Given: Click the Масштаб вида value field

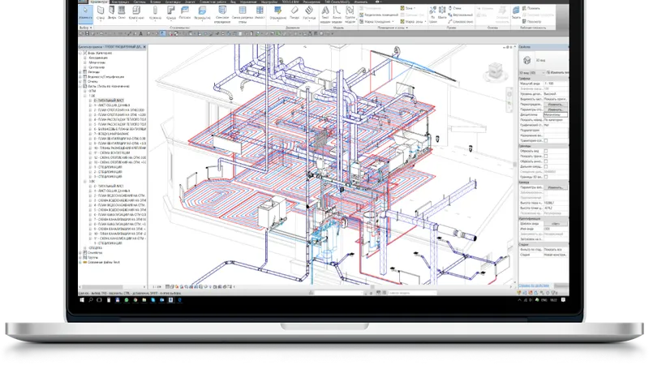Looking at the screenshot, I should pyautogui.click(x=556, y=84).
